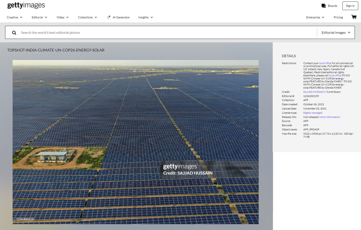Expand the Editorial menu

[39, 17]
